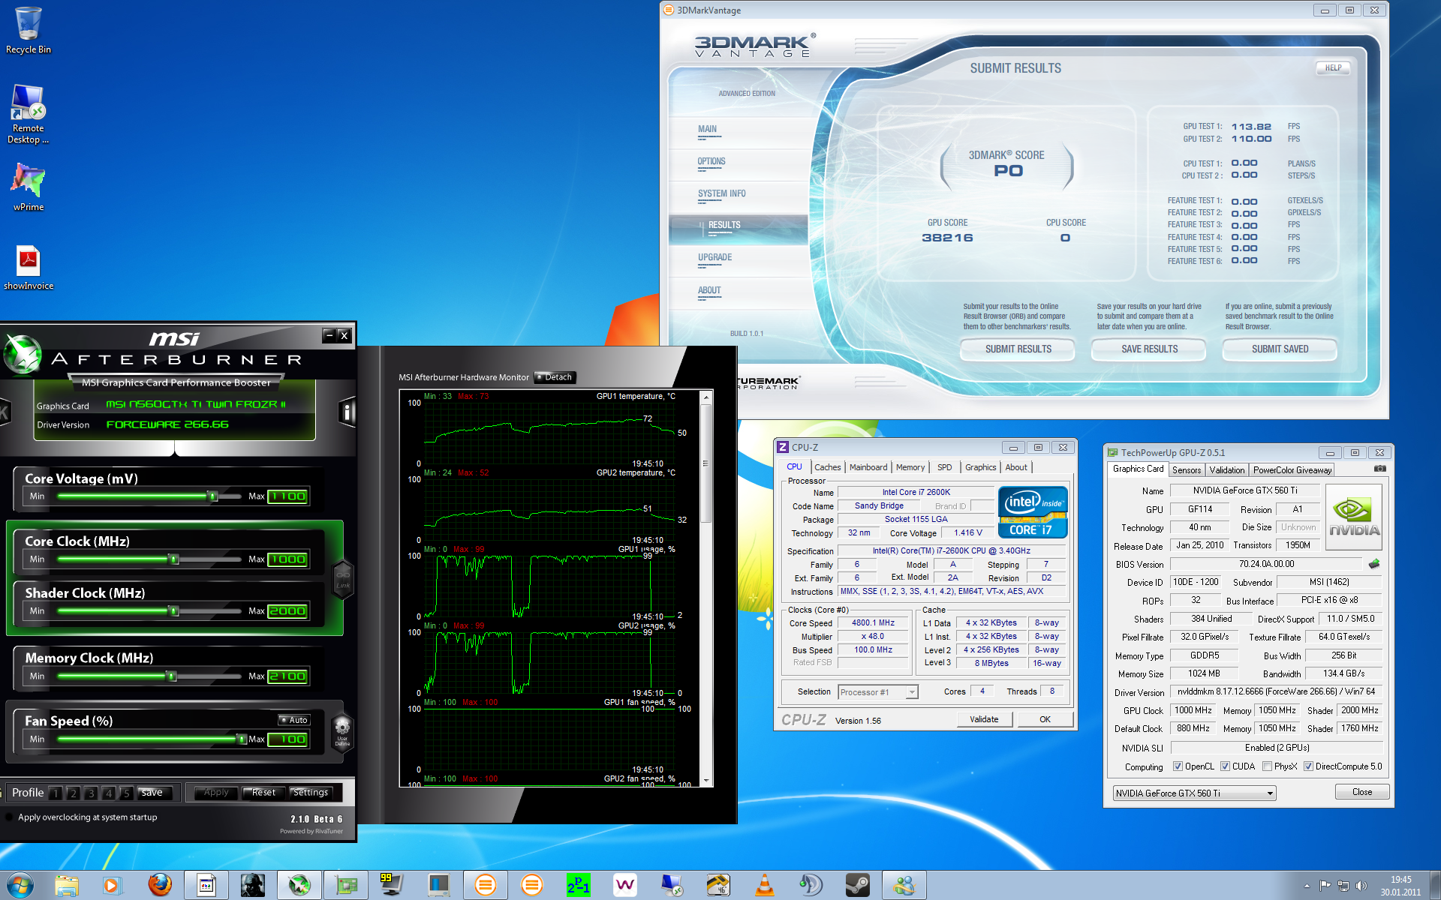
Task: Click the GPU-Z camera screenshot icon
Action: point(1379,469)
